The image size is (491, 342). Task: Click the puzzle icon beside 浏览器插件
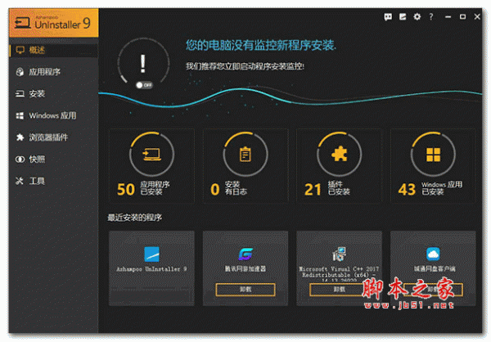(x=20, y=137)
